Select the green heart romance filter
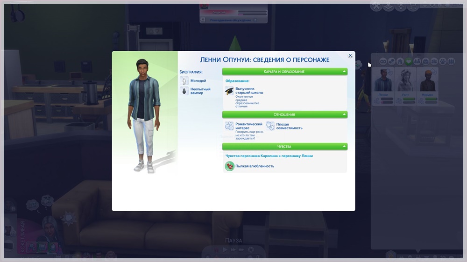This screenshot has width=467, height=262. (409, 61)
